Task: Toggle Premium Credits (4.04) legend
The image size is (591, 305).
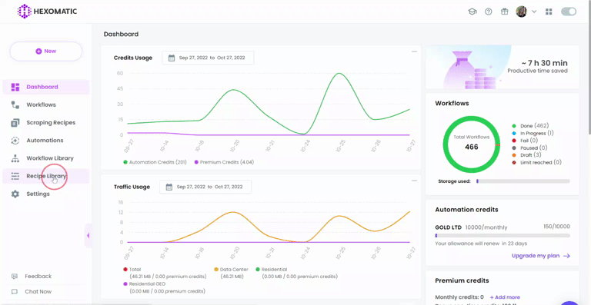Action: (x=224, y=162)
